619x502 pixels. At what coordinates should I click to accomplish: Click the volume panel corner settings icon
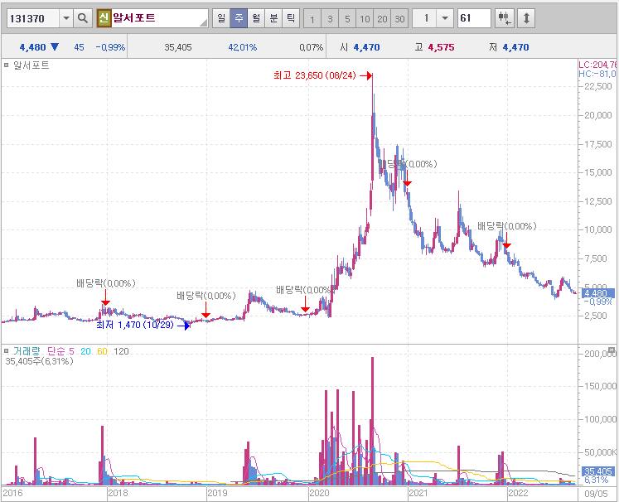click(612, 350)
